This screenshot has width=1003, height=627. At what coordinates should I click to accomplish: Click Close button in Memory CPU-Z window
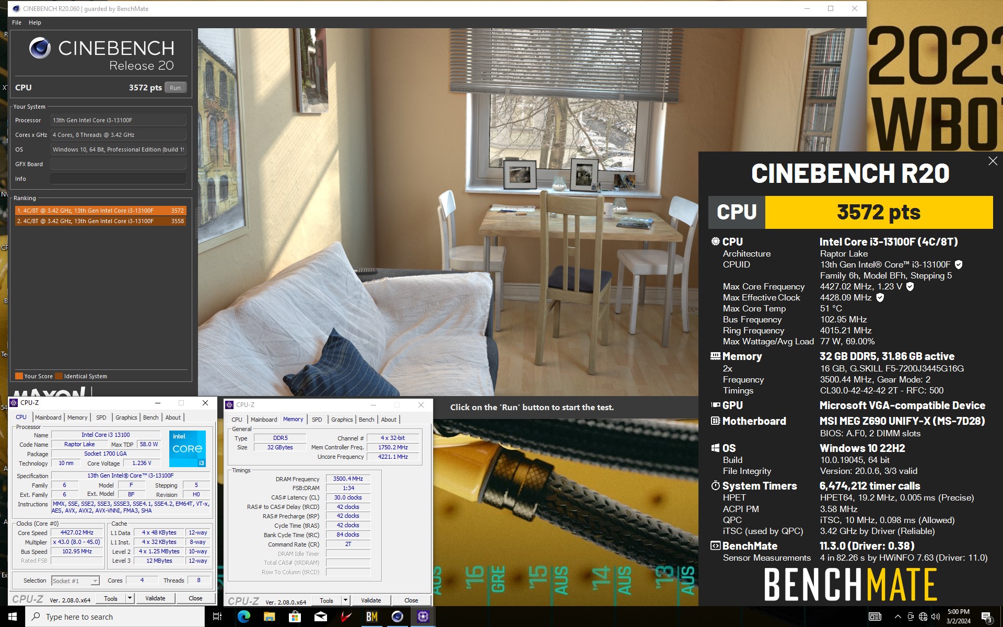coord(411,600)
